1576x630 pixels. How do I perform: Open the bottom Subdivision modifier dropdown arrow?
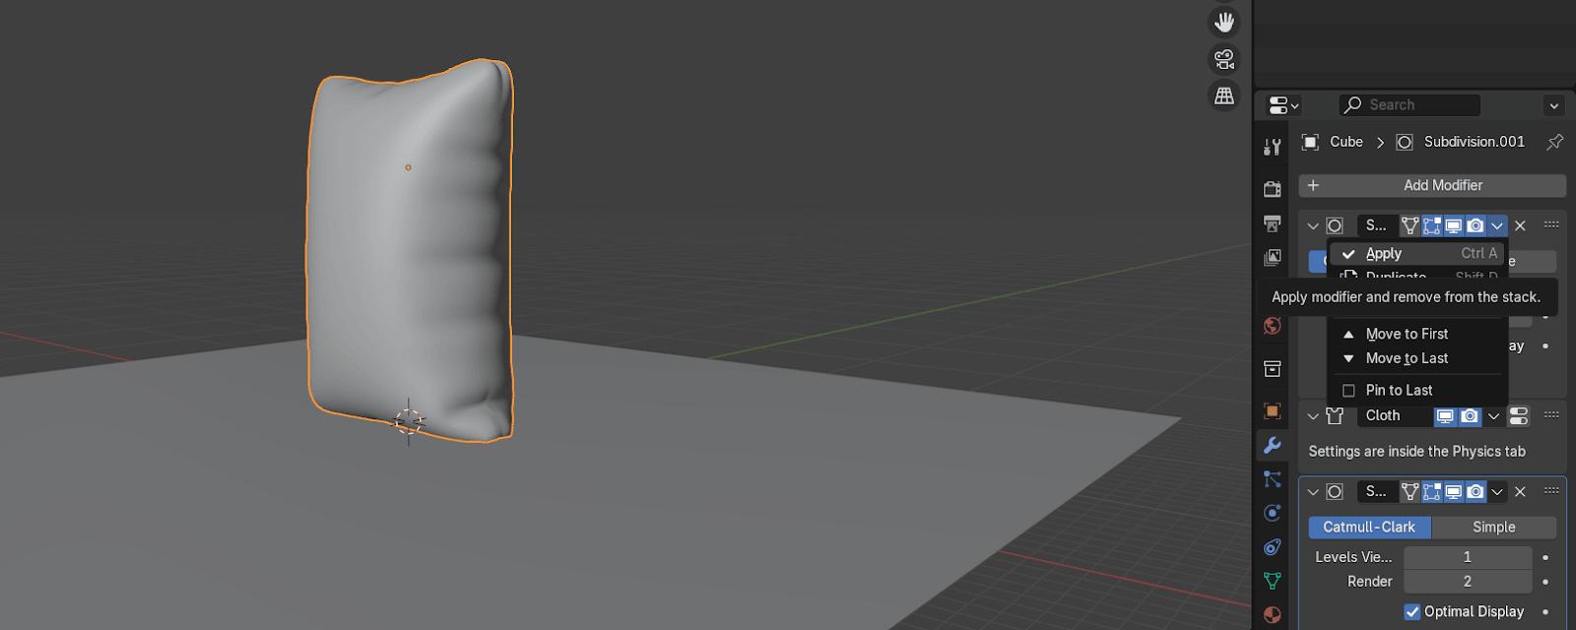point(1497,491)
